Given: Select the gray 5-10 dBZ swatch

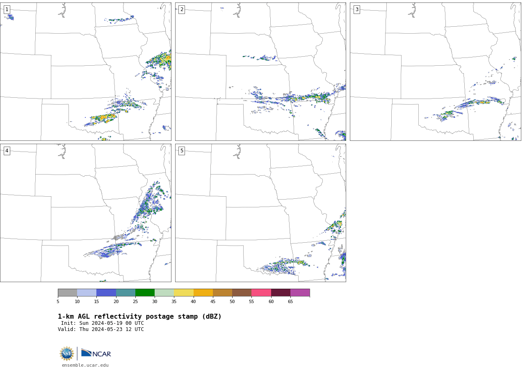Looking at the screenshot, I should click(67, 293).
